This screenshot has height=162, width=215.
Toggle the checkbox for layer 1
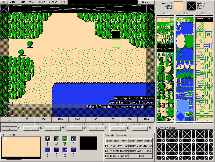click(41, 128)
